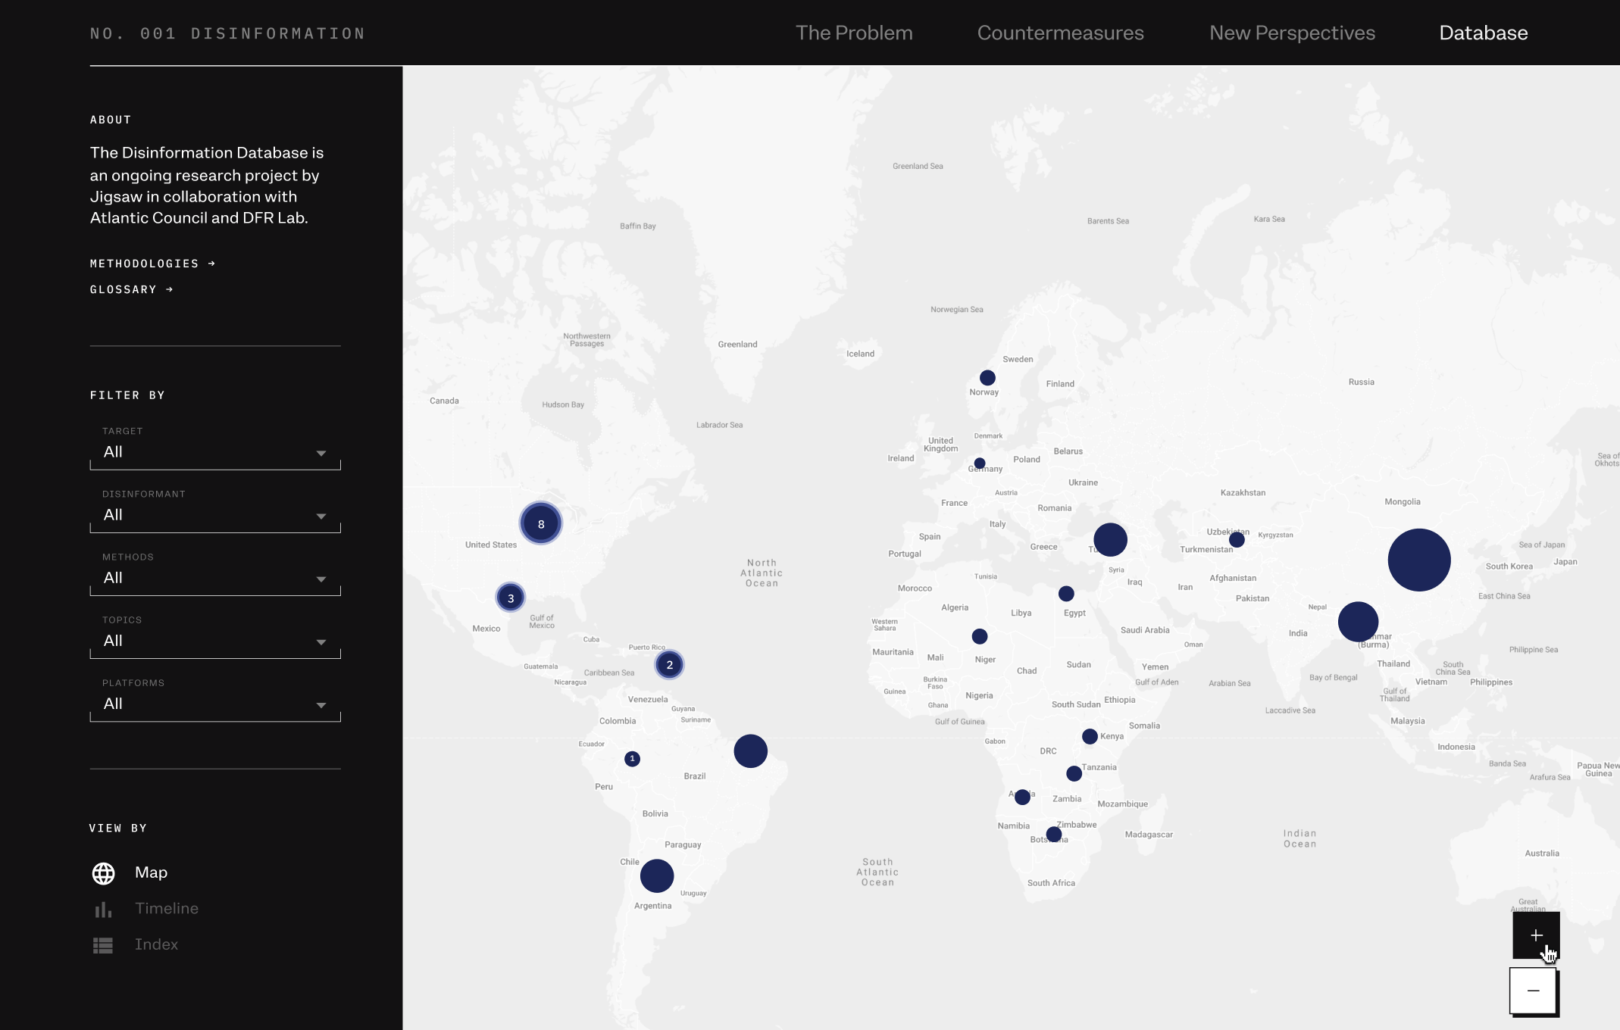Open the United States cluster marked 8
Screen dimensions: 1620x1030
click(540, 523)
